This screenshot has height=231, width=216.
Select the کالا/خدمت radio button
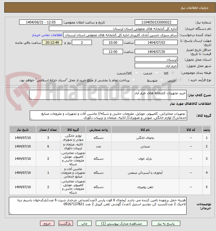(136, 73)
